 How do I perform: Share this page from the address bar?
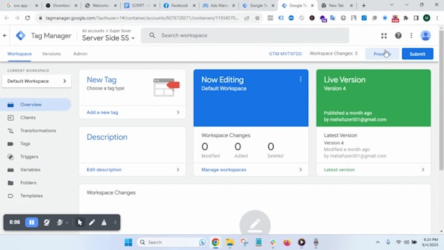coord(247,18)
